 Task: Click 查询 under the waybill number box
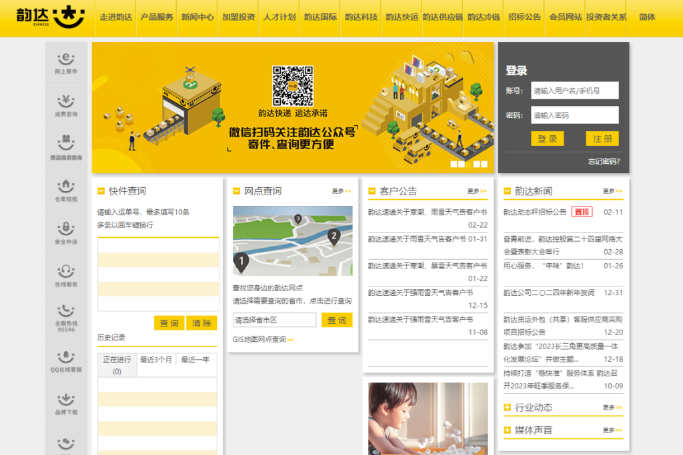[x=169, y=323]
